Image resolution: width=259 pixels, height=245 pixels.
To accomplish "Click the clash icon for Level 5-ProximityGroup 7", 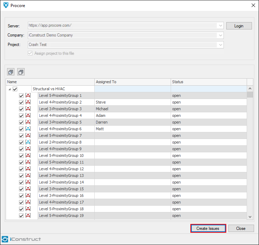I will pos(28,135).
